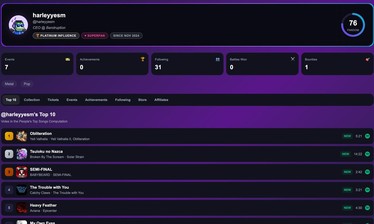The height and width of the screenshot is (224, 374).
Task: Open the Following stat card showing 31
Action: 187,64
